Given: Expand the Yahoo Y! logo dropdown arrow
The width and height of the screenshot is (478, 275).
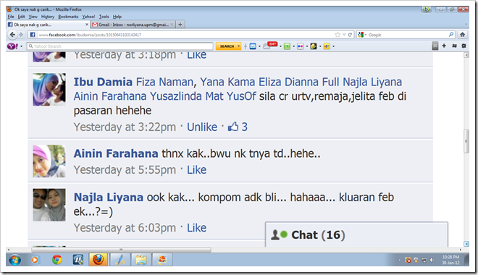Looking at the screenshot, I should pyautogui.click(x=21, y=46).
